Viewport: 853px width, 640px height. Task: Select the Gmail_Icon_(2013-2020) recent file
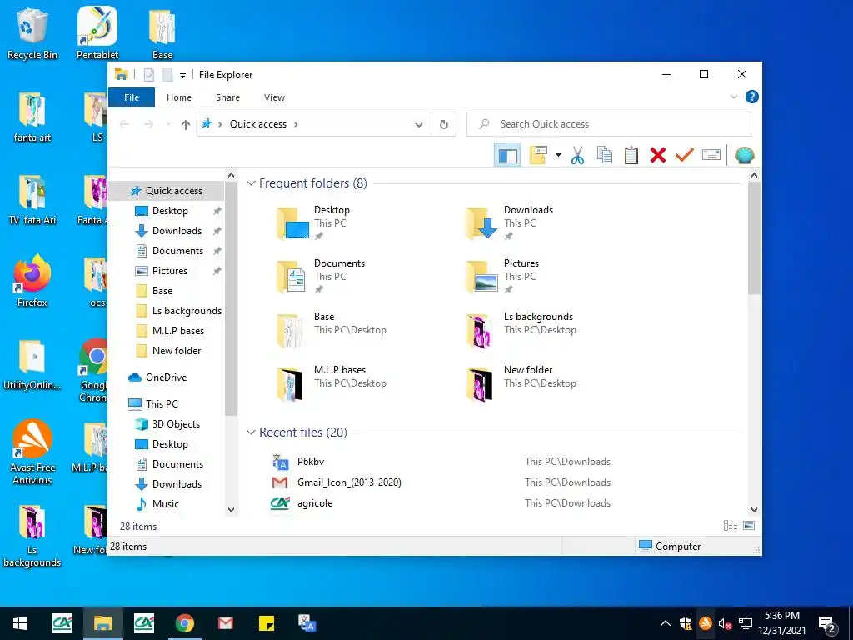[349, 482]
